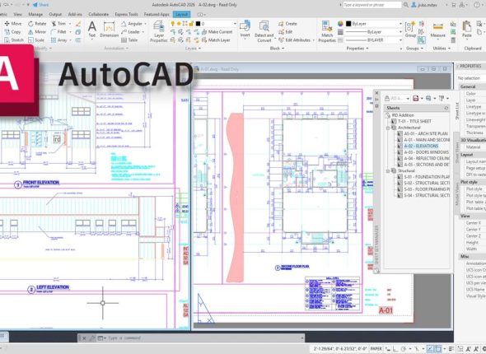Expand the Groups panel dropdown
The height and width of the screenshot is (354, 486).
414,49
